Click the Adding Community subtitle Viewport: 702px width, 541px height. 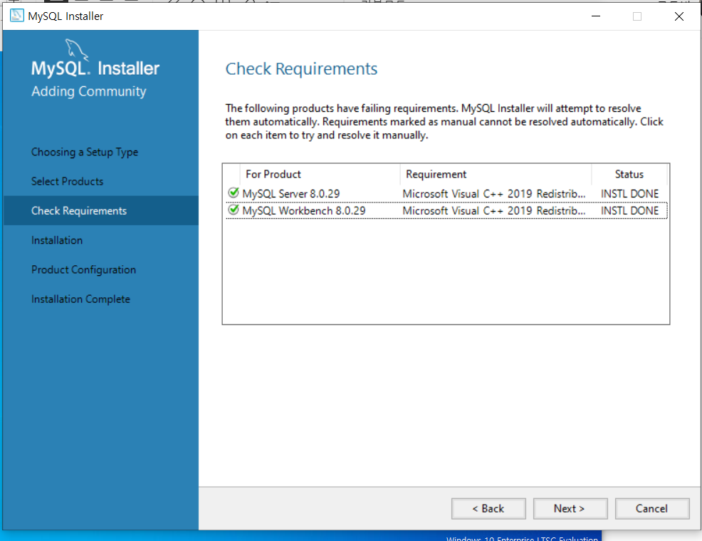click(x=89, y=91)
